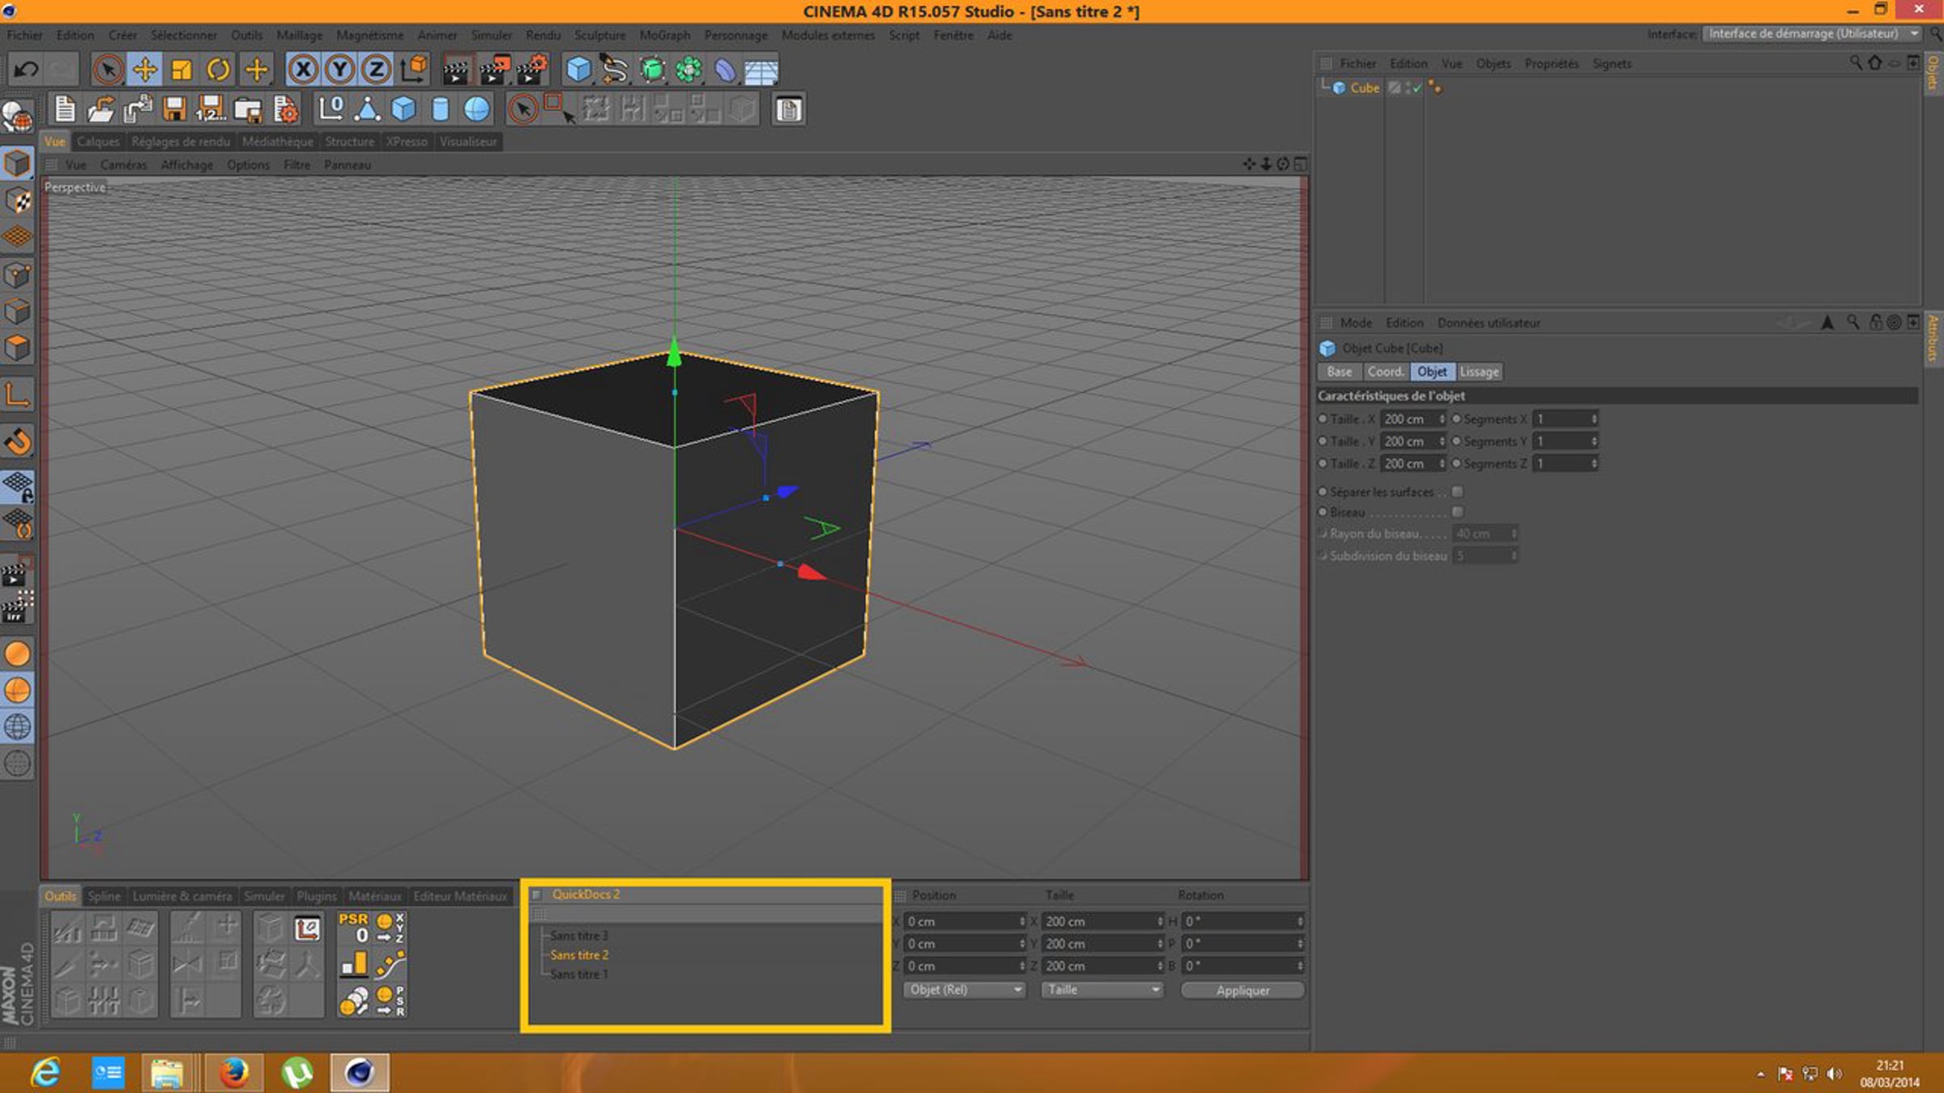Toggle the X axis lock icon
Viewport: 1944px width, 1093px height.
[x=303, y=70]
